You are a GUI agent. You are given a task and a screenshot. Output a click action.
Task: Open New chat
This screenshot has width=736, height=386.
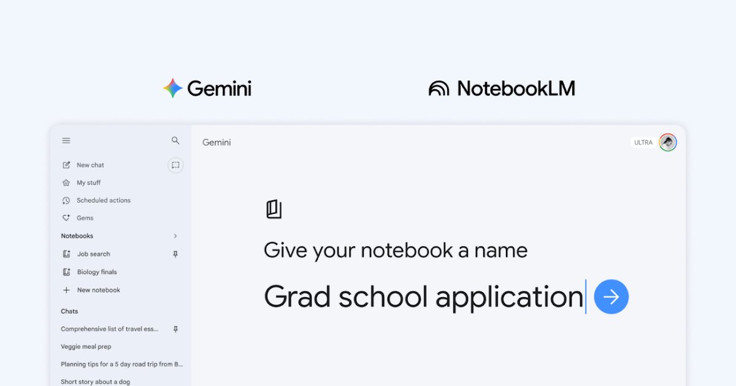pos(90,165)
